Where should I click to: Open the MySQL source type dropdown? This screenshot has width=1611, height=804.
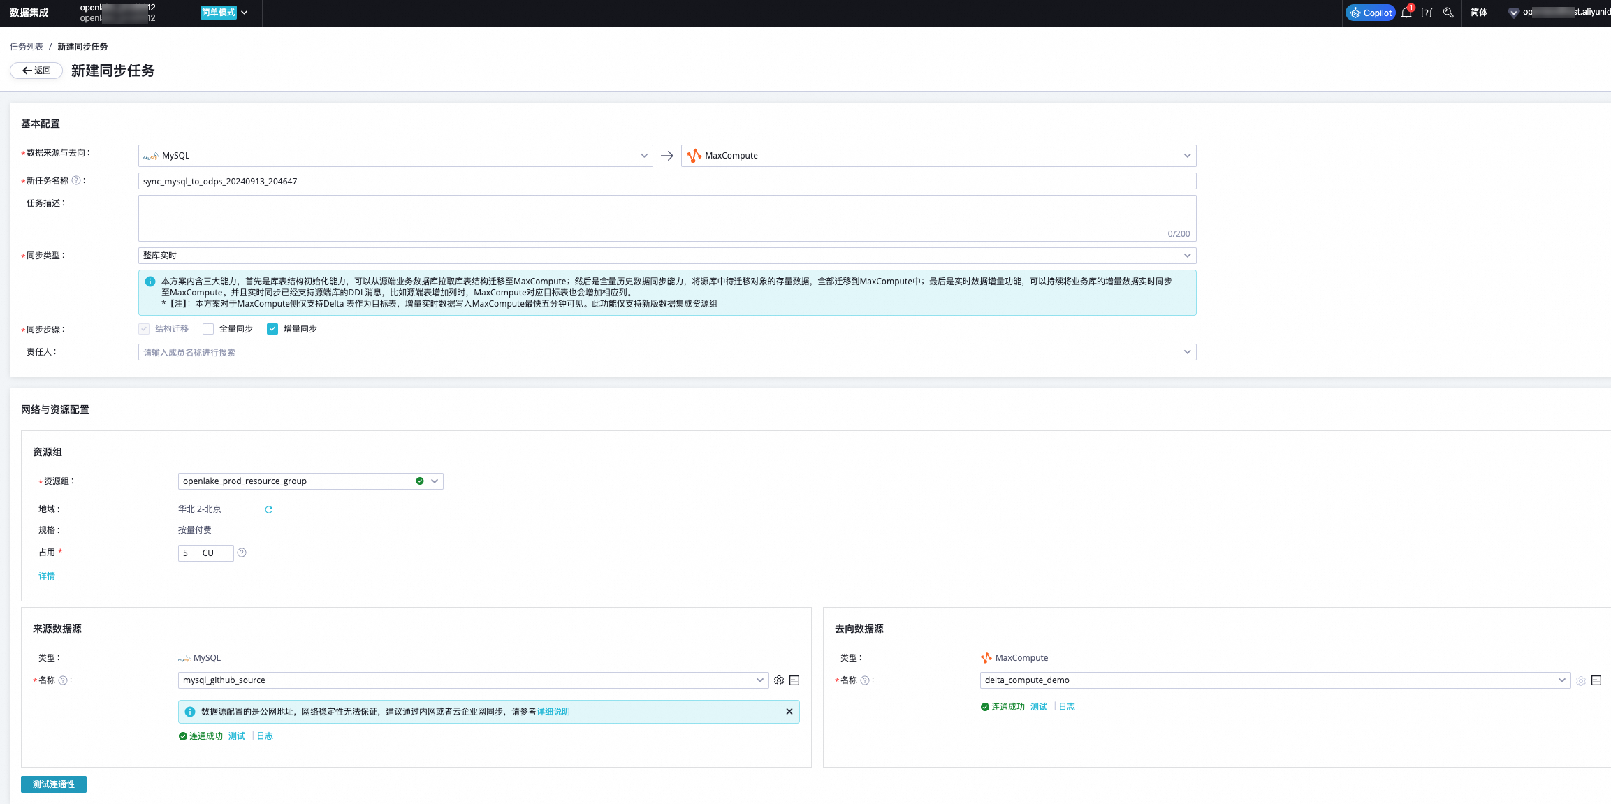coord(395,156)
